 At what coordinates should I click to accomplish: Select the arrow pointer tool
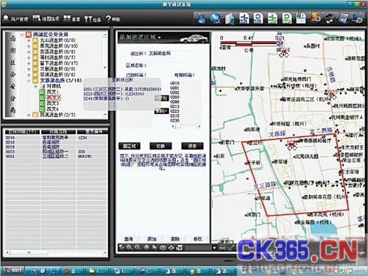155,247
